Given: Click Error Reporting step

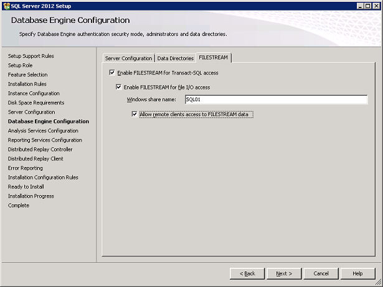Looking at the screenshot, I should (25, 168).
